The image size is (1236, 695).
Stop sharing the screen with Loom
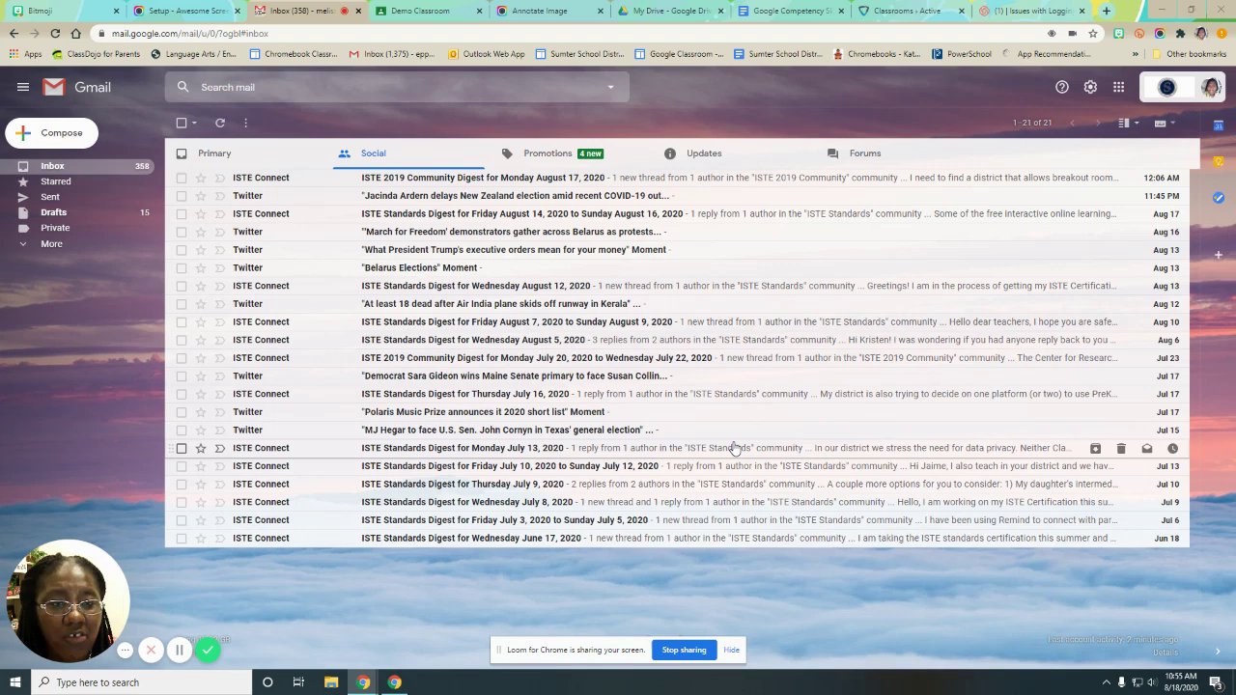684,650
